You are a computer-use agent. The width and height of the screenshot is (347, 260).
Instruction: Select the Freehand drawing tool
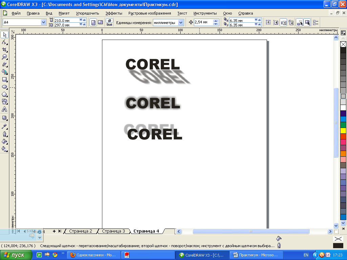[4, 65]
